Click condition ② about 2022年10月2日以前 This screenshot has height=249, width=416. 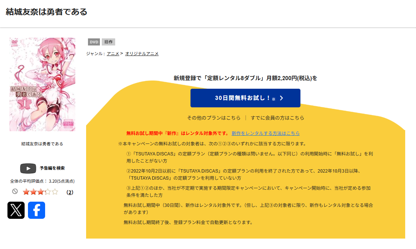tap(243, 174)
